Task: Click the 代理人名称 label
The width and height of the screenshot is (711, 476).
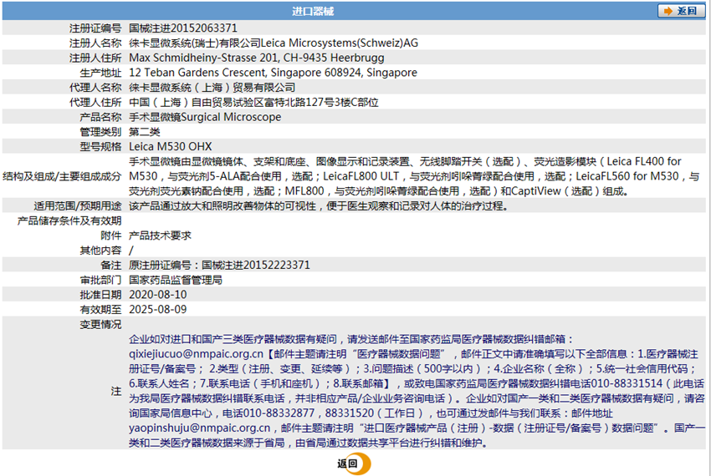Action: pyautogui.click(x=95, y=88)
